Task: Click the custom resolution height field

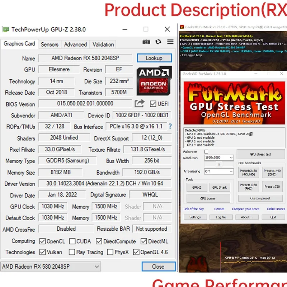Action: [228, 164]
